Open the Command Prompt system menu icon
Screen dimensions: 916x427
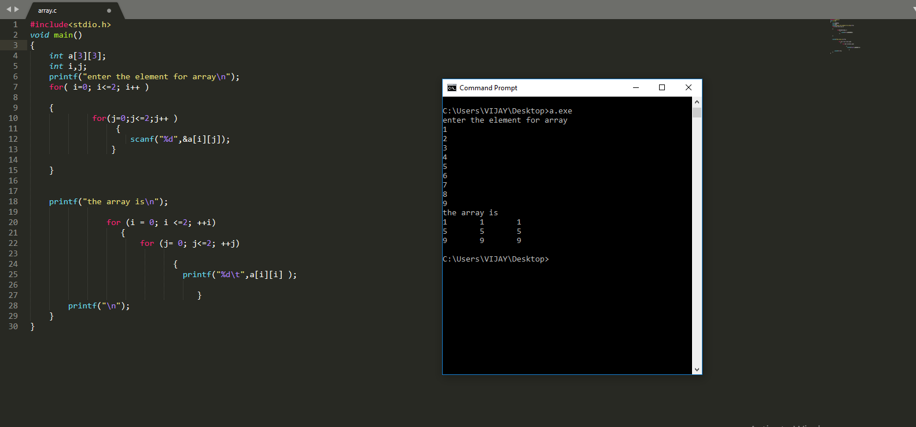tap(451, 88)
